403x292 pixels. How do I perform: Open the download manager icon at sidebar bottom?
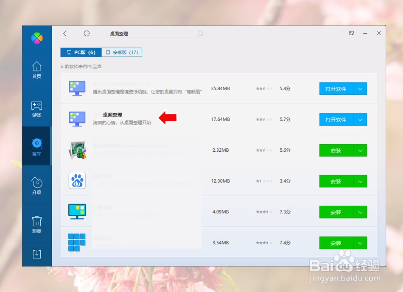[37, 254]
